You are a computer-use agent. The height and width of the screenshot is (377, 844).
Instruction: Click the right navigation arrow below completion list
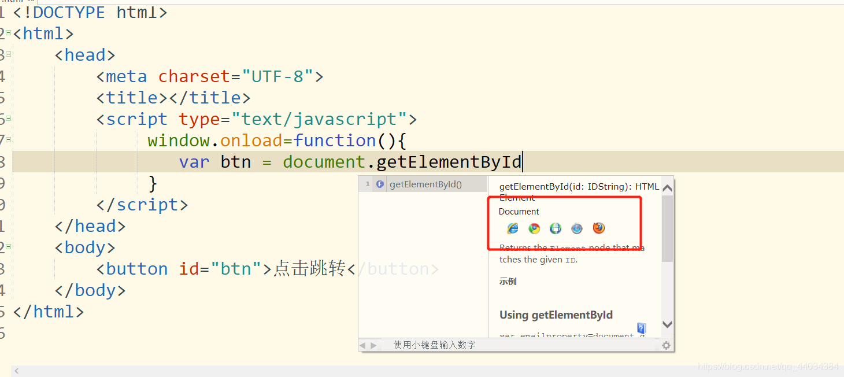click(x=373, y=345)
